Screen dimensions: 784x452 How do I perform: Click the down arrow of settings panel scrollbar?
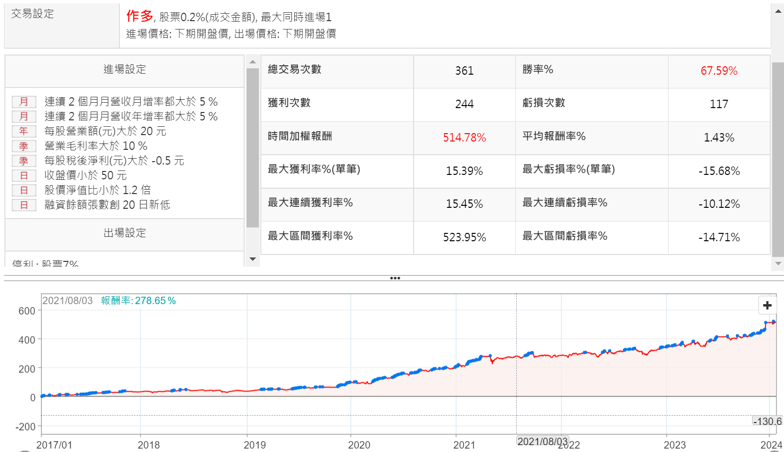click(252, 259)
